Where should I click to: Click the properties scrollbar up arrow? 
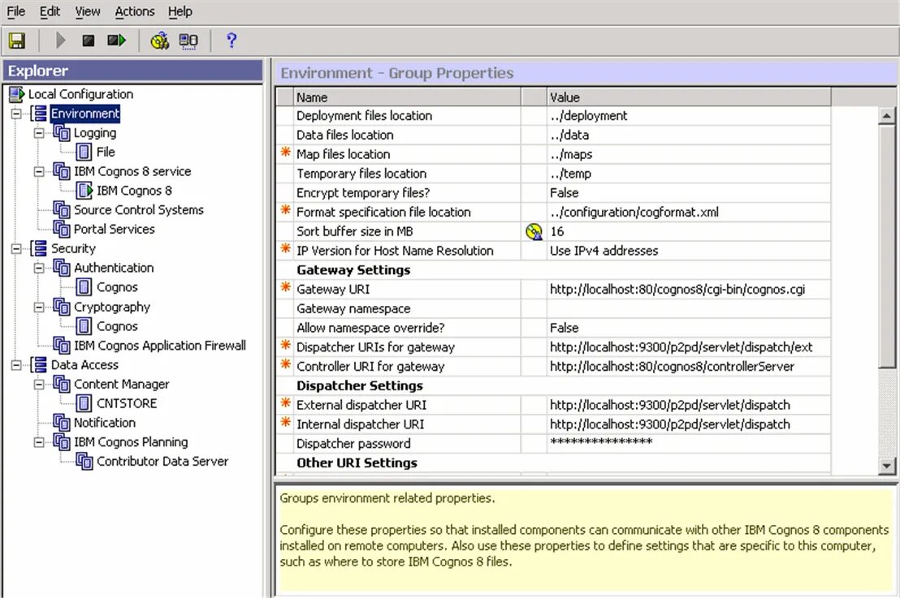tap(887, 116)
